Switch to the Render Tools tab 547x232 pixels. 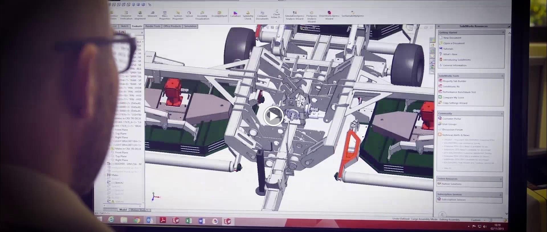tap(153, 26)
